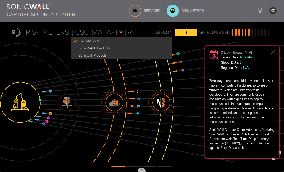
Task: Select the first orange page indicator bar
Action: point(119,167)
